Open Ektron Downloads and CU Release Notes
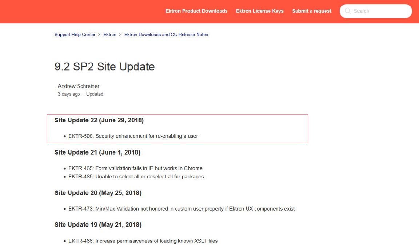The image size is (419, 252). (166, 35)
